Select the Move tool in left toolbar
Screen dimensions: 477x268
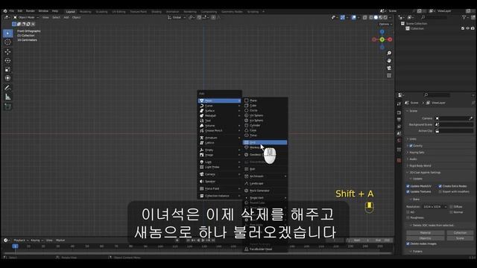click(x=8, y=52)
